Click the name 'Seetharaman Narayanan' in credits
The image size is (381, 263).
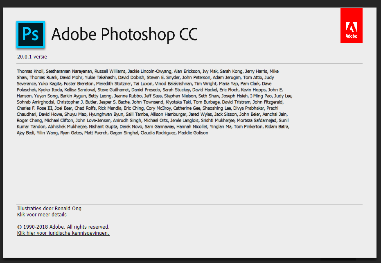click(x=69, y=72)
